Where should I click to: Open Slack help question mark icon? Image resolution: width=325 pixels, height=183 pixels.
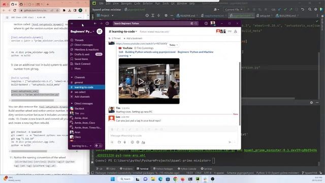click(x=206, y=23)
